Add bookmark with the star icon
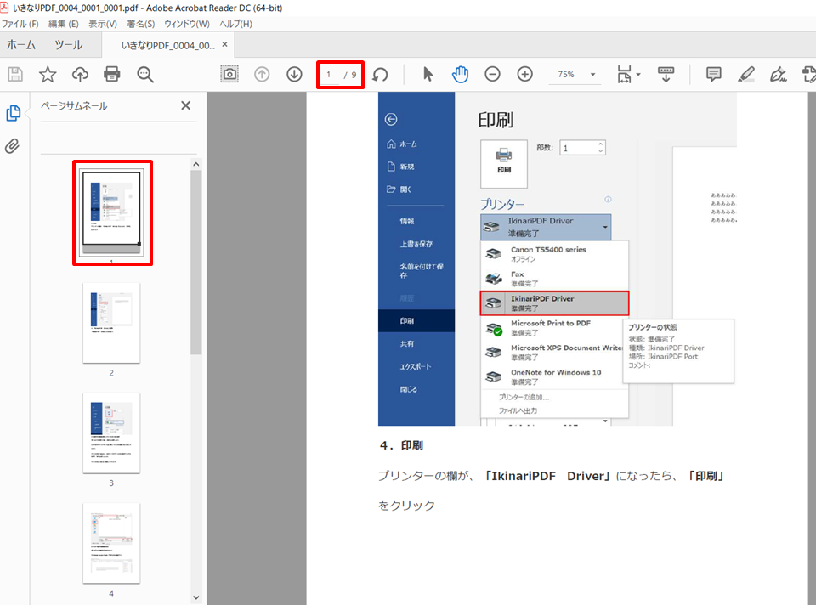Image resolution: width=816 pixels, height=605 pixels. coord(48,75)
